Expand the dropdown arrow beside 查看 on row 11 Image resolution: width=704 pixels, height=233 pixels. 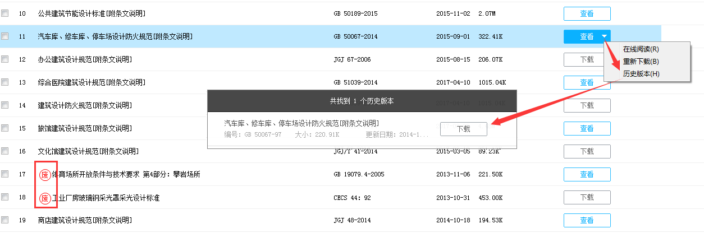pyautogui.click(x=604, y=36)
